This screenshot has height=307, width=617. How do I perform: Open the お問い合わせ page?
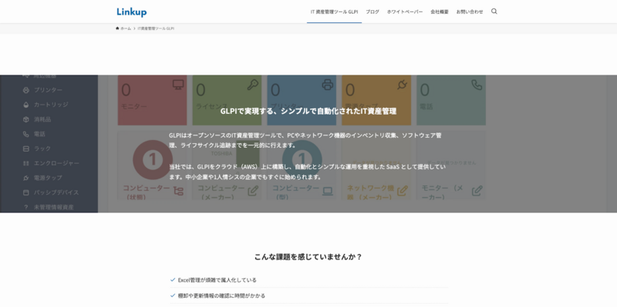[470, 12]
